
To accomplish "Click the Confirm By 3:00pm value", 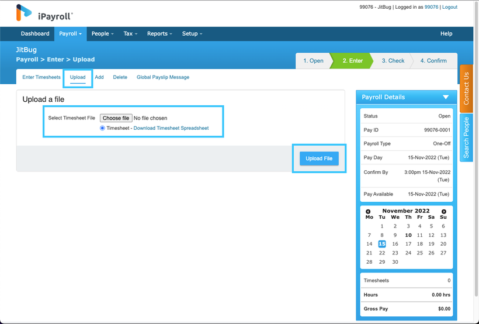I will pyautogui.click(x=428, y=176).
